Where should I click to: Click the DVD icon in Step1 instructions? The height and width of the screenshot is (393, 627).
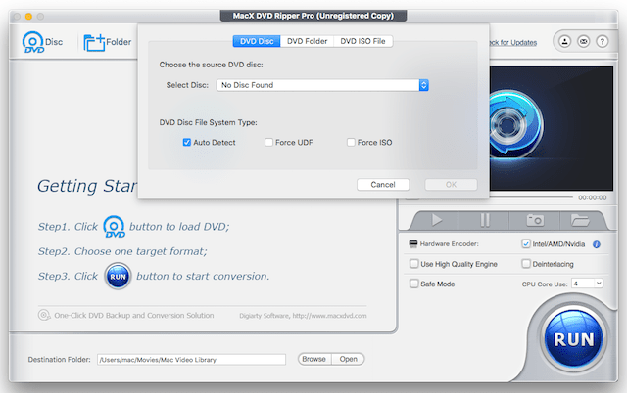click(x=114, y=226)
